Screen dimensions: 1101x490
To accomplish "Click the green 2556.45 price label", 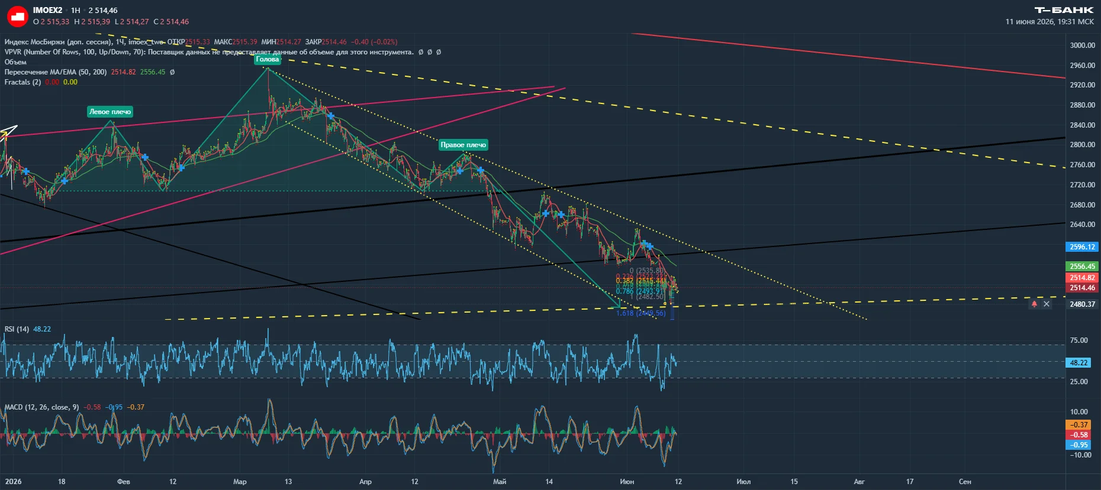I will pos(1082,267).
